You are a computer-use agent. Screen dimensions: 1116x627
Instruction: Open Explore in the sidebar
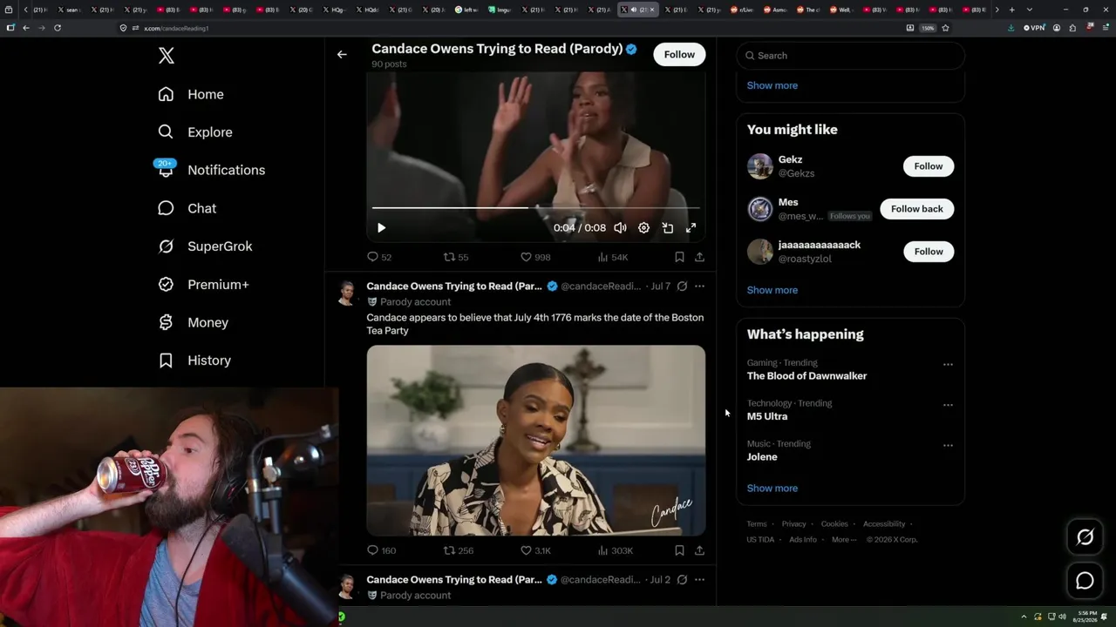point(195,132)
